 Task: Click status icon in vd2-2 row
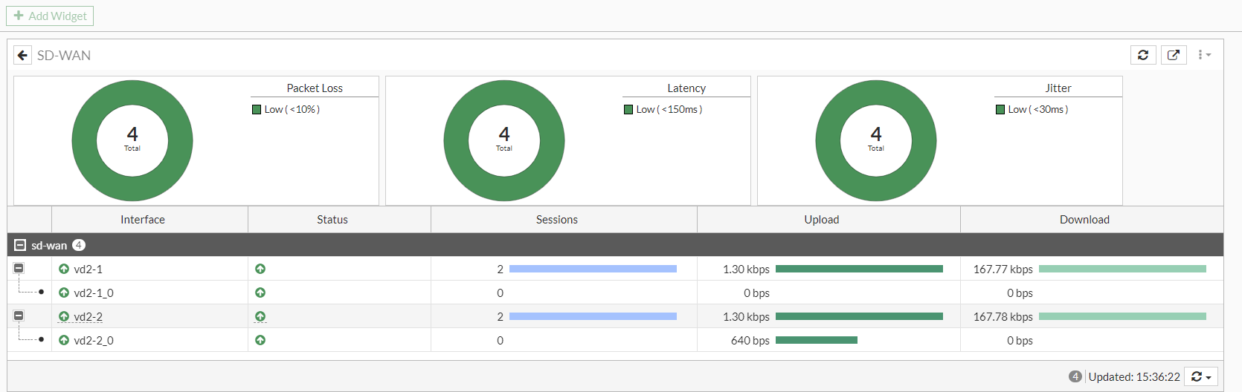[x=260, y=316]
